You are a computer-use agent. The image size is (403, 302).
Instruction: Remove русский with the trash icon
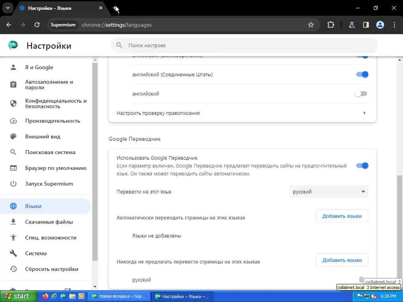click(x=361, y=280)
